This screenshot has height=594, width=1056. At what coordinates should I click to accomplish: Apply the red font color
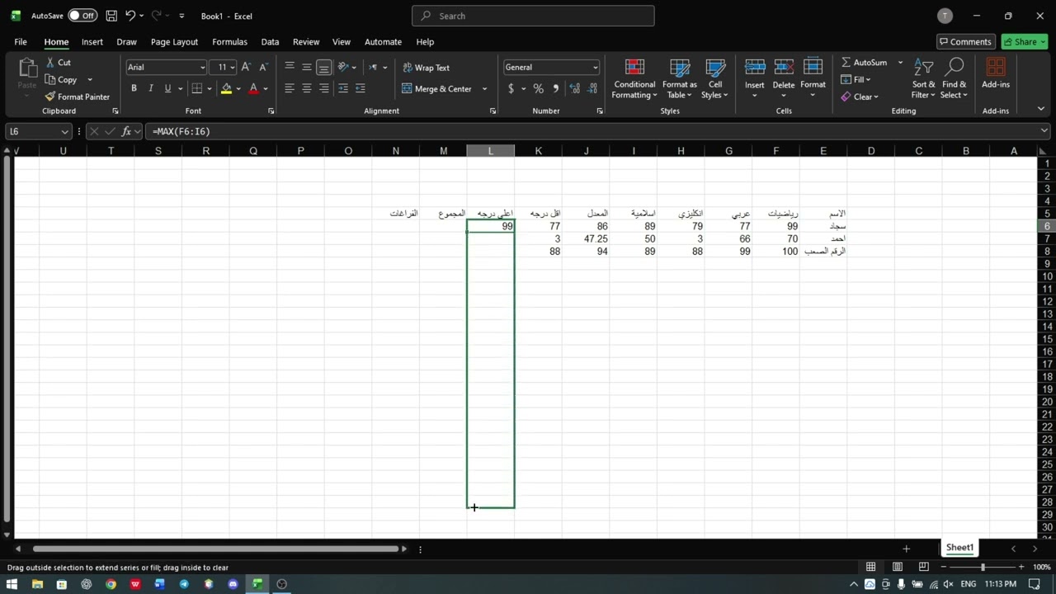(x=253, y=88)
